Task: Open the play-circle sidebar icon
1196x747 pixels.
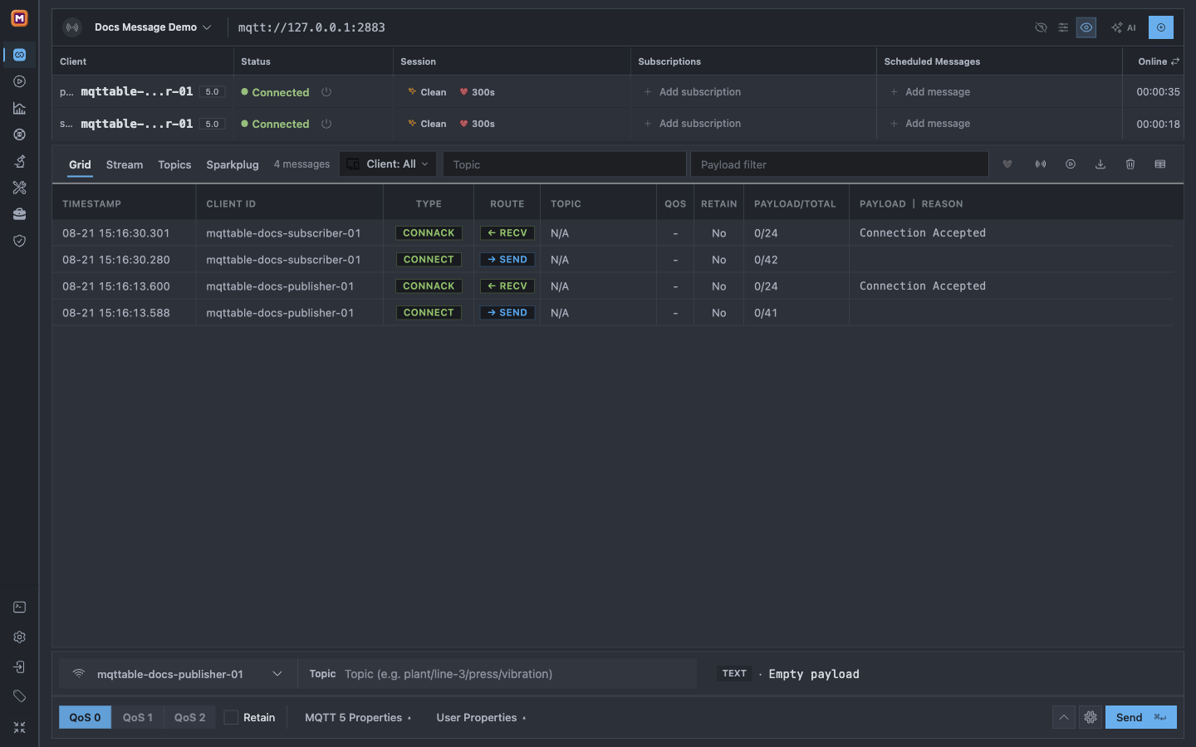Action: pyautogui.click(x=19, y=81)
